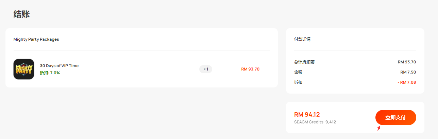
Task: Click the SEAGM Credits label
Action: pyautogui.click(x=309, y=122)
